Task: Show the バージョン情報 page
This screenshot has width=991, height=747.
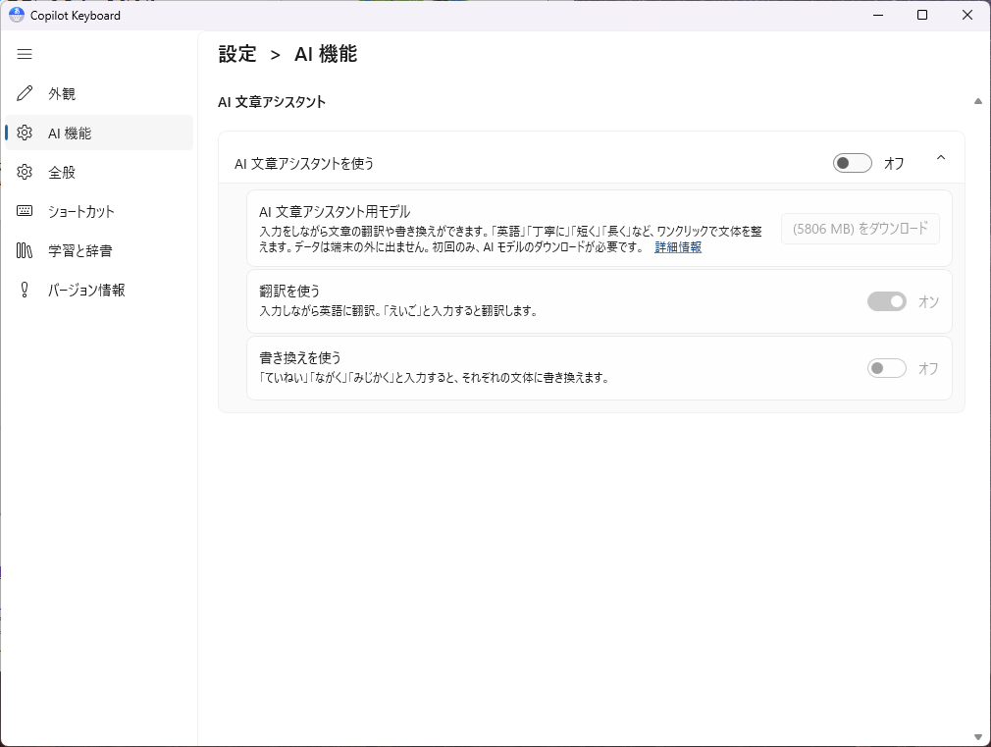Action: 99,290
